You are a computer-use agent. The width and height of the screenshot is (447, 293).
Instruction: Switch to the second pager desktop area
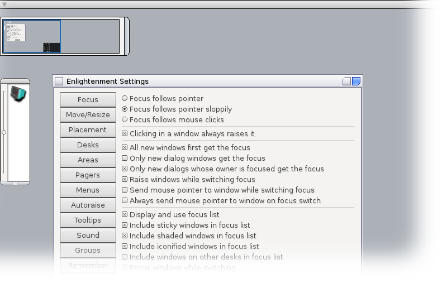coord(90,36)
